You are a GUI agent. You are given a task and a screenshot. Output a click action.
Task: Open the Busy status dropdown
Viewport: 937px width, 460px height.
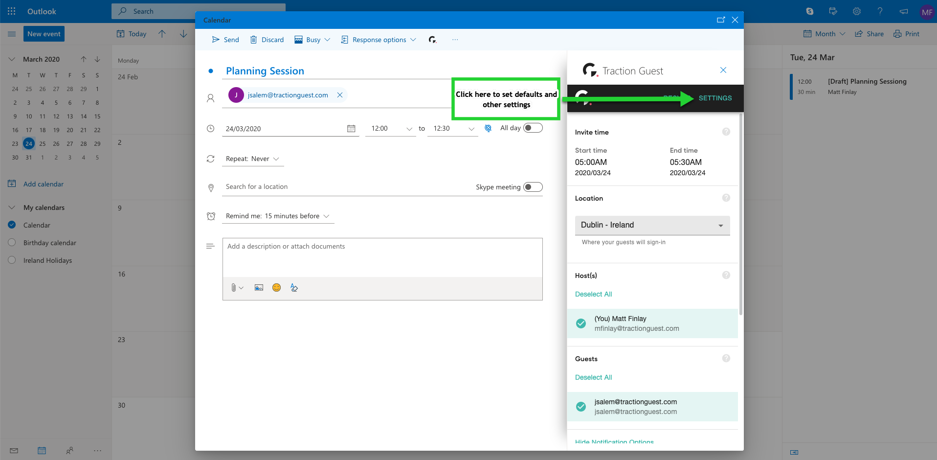point(312,40)
